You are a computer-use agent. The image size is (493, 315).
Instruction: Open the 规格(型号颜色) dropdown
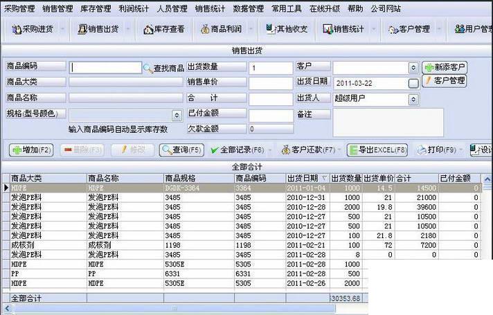pyautogui.click(x=177, y=116)
